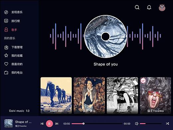Toggle shuffle playback mode
This screenshot has height=130, width=173.
(167, 124)
